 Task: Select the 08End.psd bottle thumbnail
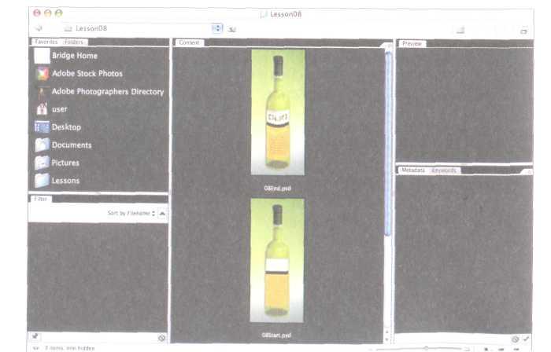[278, 112]
